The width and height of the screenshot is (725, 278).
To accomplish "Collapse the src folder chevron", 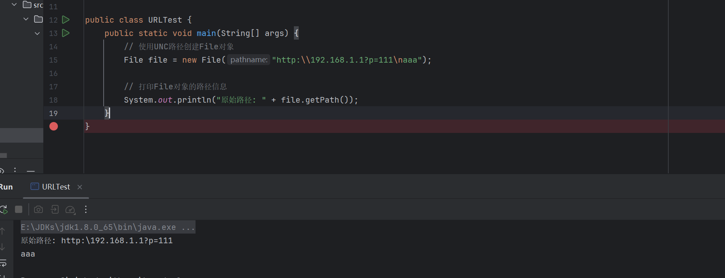I will [14, 5].
